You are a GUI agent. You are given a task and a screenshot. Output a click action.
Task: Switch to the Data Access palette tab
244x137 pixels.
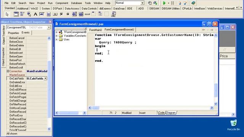[x=72, y=8]
